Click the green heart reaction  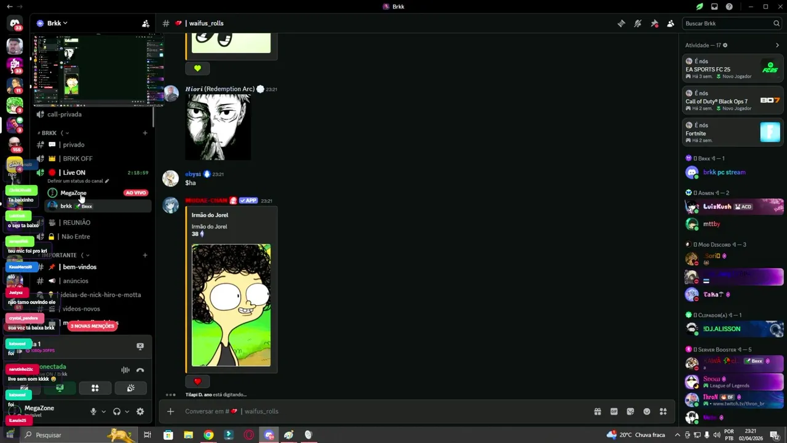pos(197,68)
